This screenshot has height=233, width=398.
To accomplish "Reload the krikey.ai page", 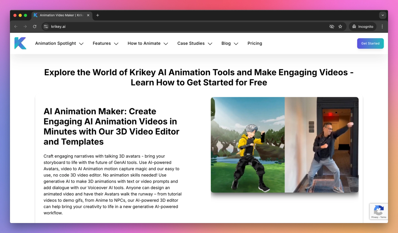I will [34, 27].
